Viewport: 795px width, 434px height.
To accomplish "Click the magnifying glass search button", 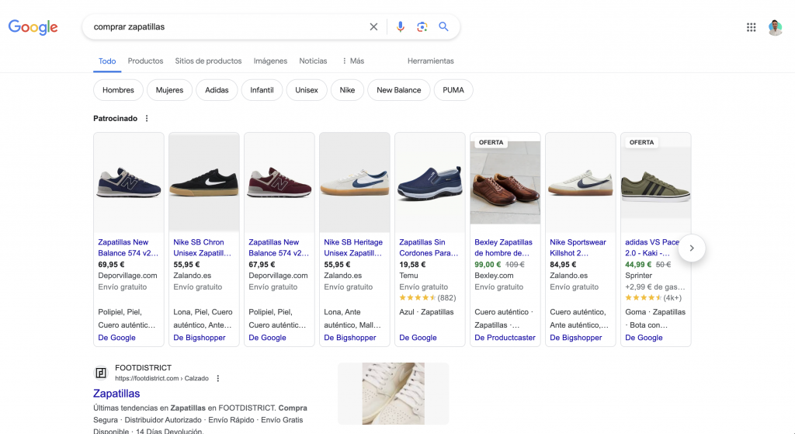I will coord(443,27).
